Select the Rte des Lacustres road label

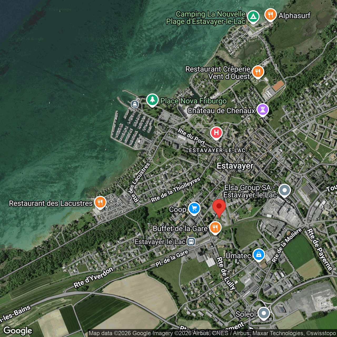139,182
